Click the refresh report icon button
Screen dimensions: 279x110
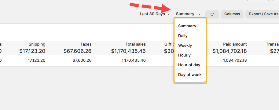(x=212, y=14)
